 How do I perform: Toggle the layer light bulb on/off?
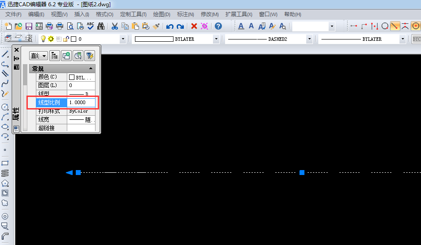[x=43, y=39]
